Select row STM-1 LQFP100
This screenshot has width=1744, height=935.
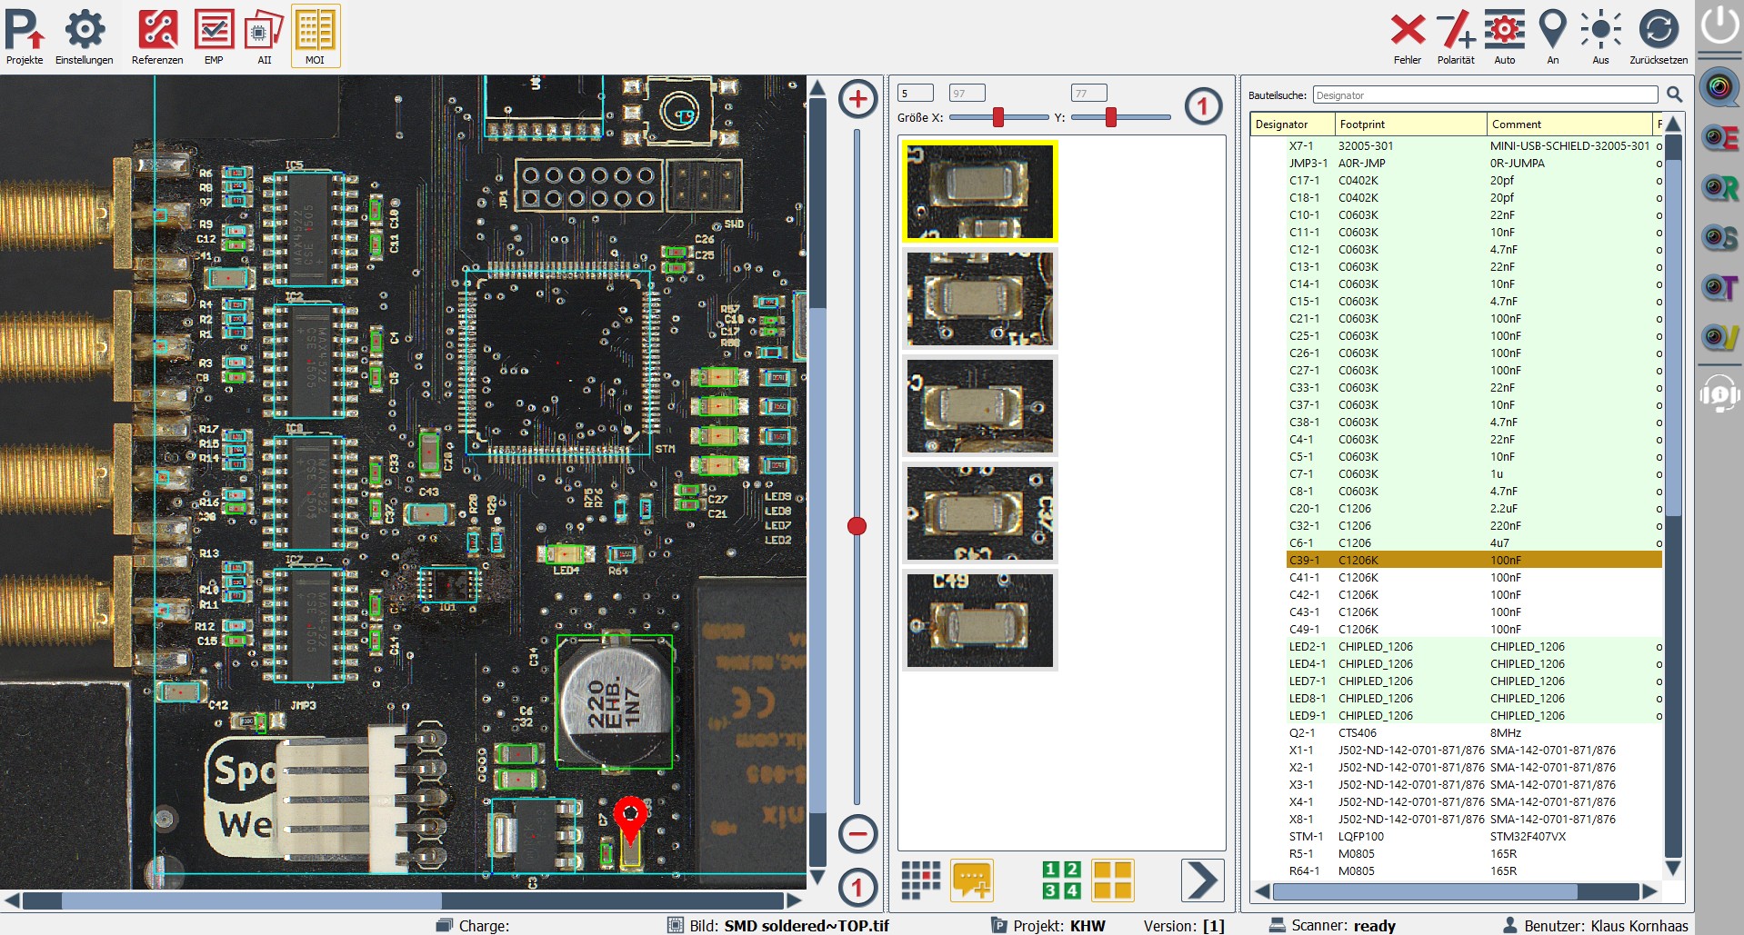click(x=1474, y=836)
